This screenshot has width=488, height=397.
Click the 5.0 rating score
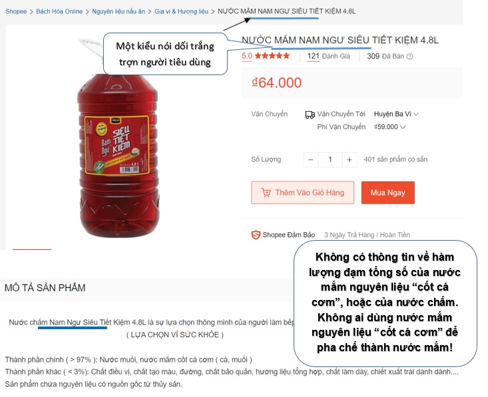coord(247,56)
